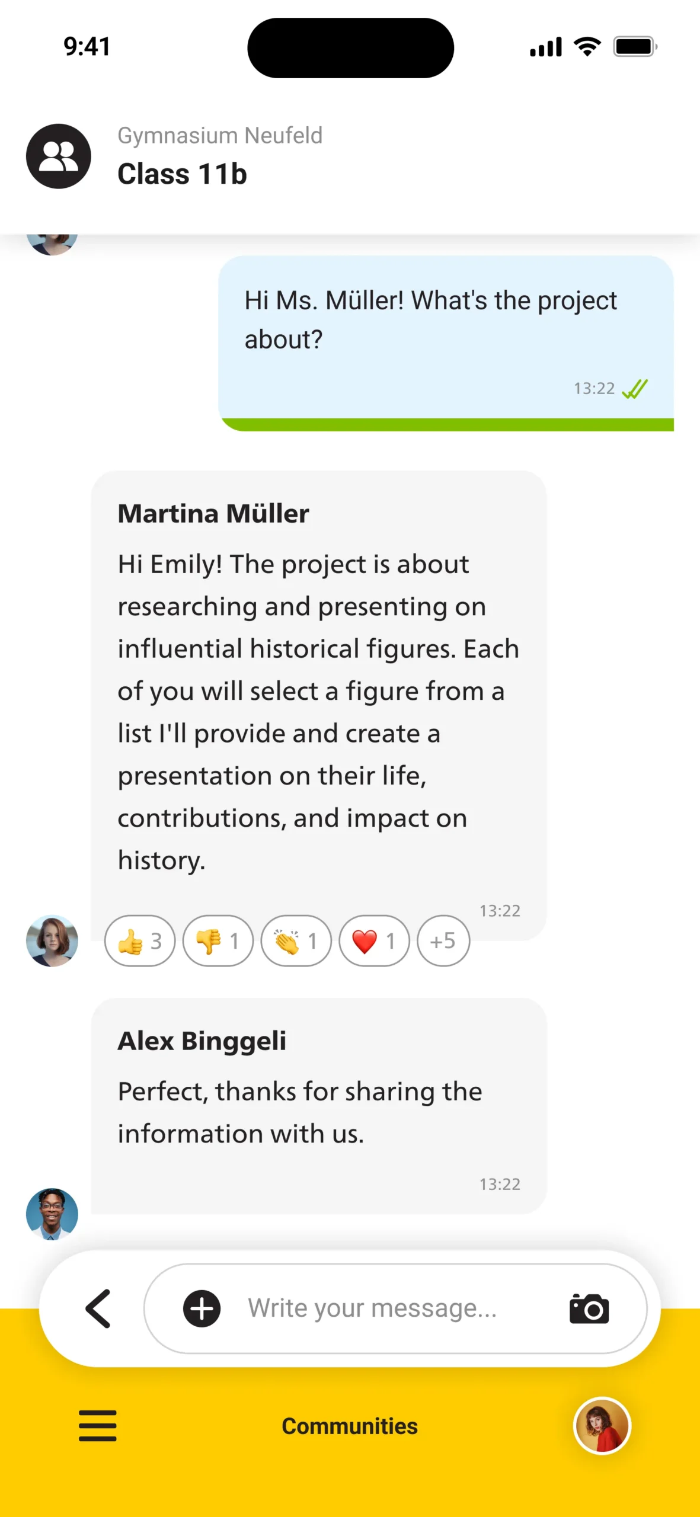Screen dimensions: 700x1517
Task: View Martina Müller's profile photo
Action: [52, 940]
